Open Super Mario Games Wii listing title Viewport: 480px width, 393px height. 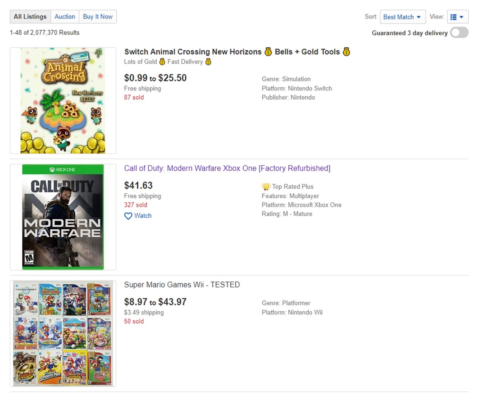pos(182,285)
